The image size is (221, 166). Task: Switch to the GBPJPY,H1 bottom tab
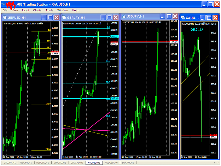(x=26, y=162)
